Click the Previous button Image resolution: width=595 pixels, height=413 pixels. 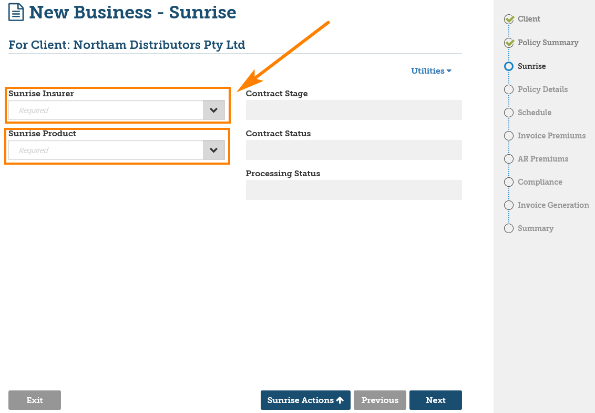379,400
